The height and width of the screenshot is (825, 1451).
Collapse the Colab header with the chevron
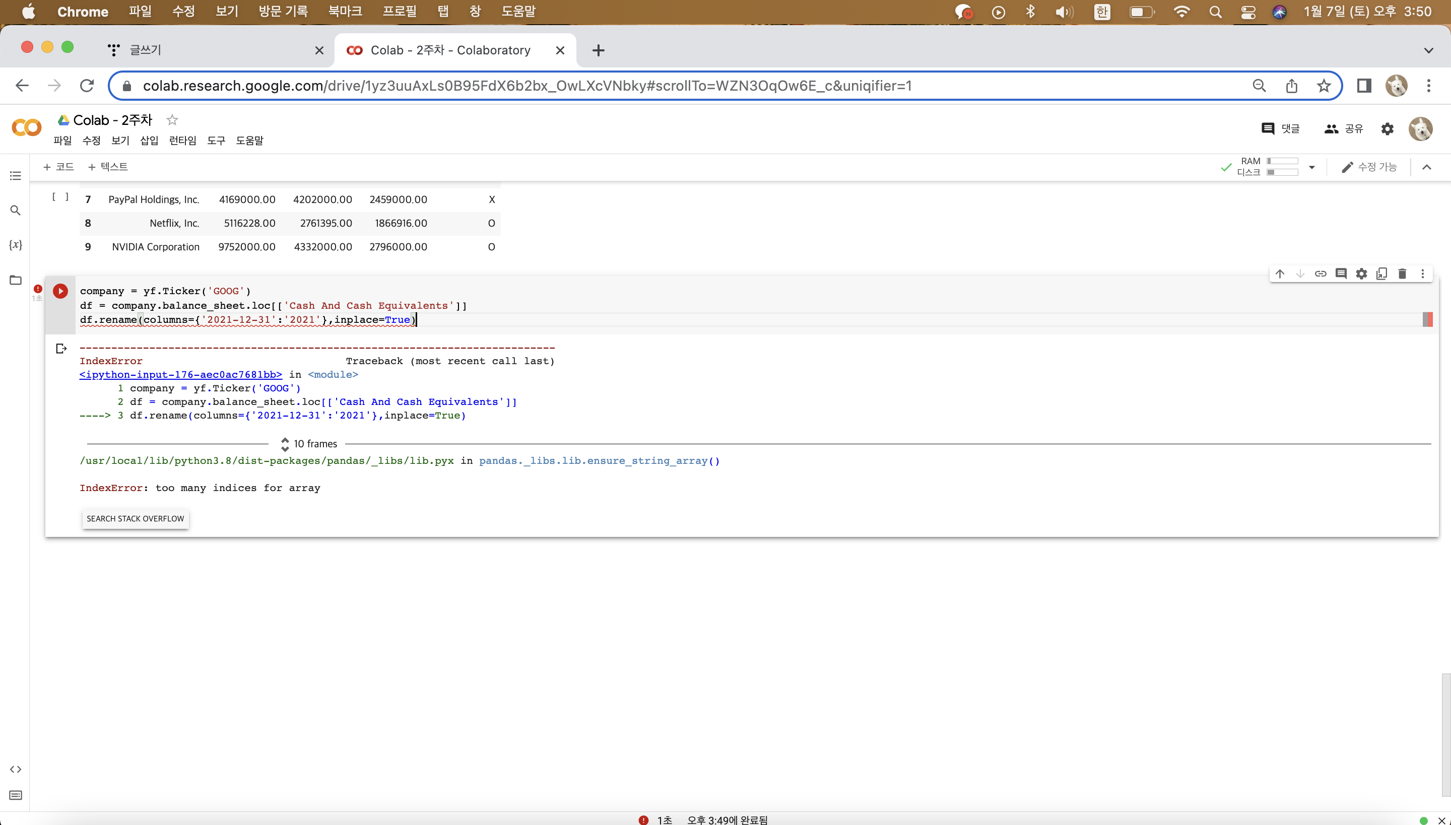click(1427, 167)
